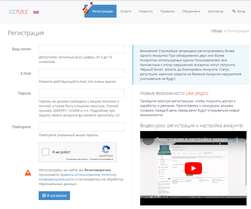Click the reCAPTCHA logo icon
The image size is (251, 209).
pos(106,149)
